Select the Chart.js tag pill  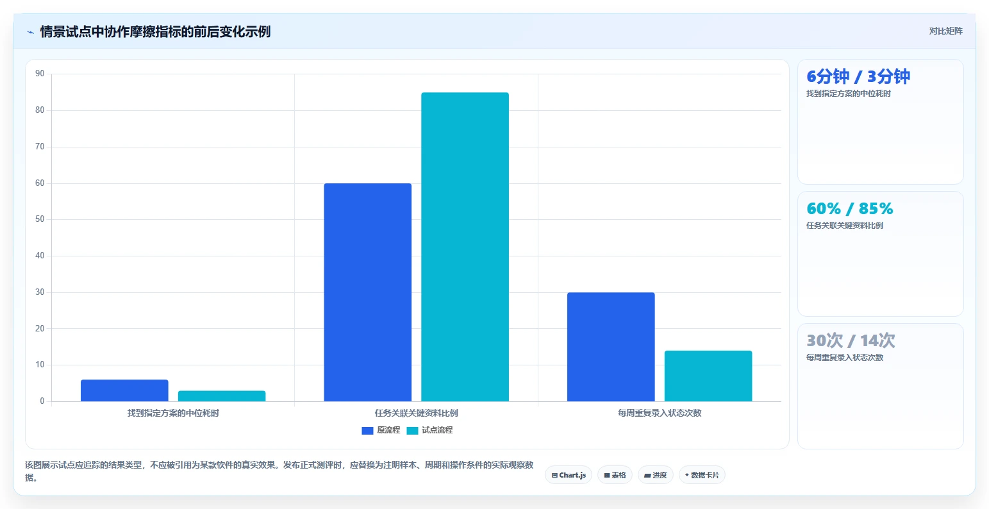569,475
